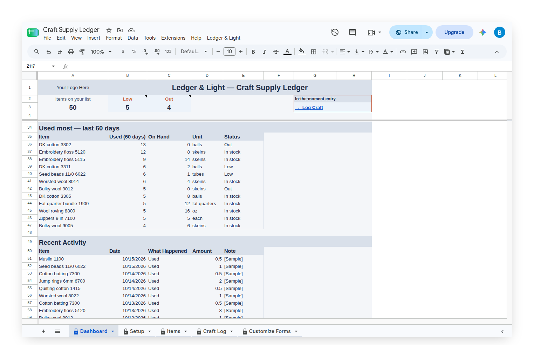The width and height of the screenshot is (534, 345).
Task: Redo the last undone action
Action: 60,52
